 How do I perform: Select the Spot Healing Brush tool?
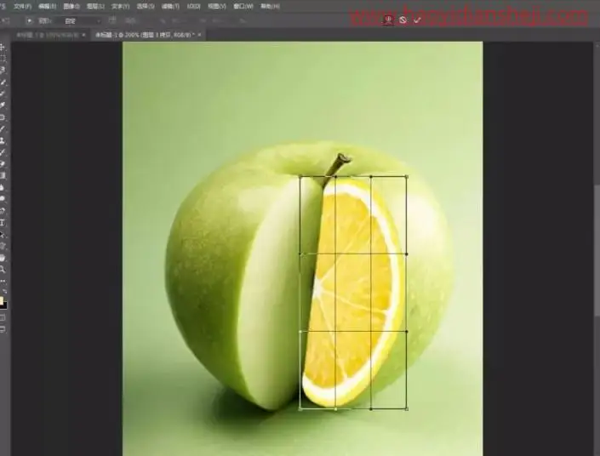[3, 117]
